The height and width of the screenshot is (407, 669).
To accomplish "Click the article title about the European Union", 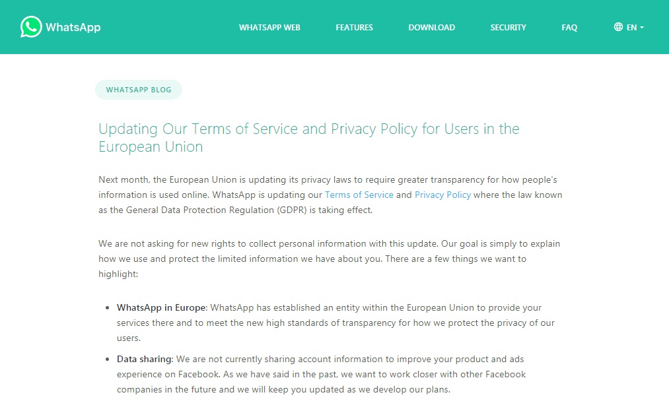I will (309, 138).
